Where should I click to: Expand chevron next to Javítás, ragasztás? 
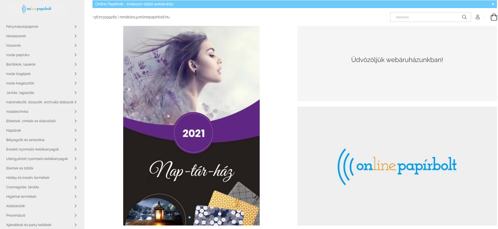pyautogui.click(x=75, y=93)
